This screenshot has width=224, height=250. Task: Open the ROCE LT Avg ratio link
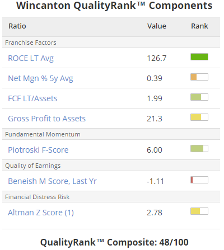tap(31, 58)
